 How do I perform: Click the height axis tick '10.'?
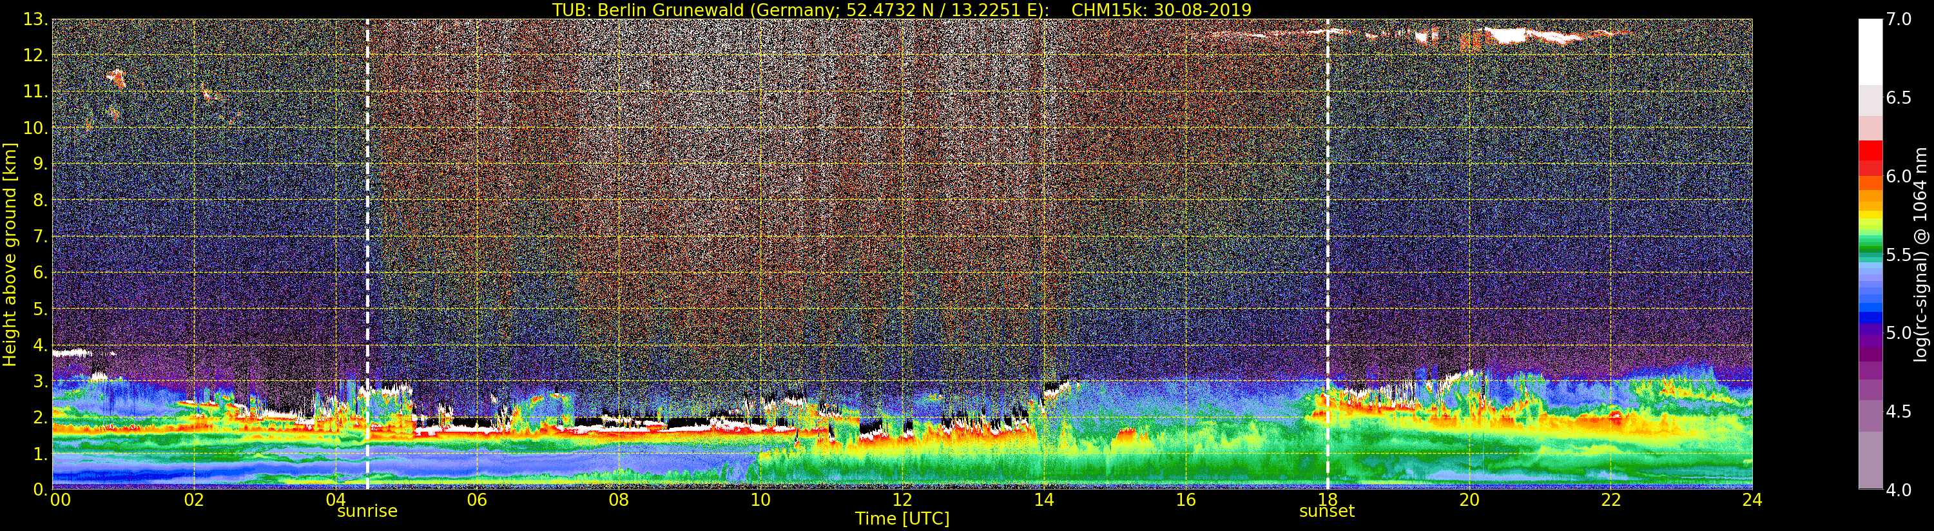(x=35, y=128)
